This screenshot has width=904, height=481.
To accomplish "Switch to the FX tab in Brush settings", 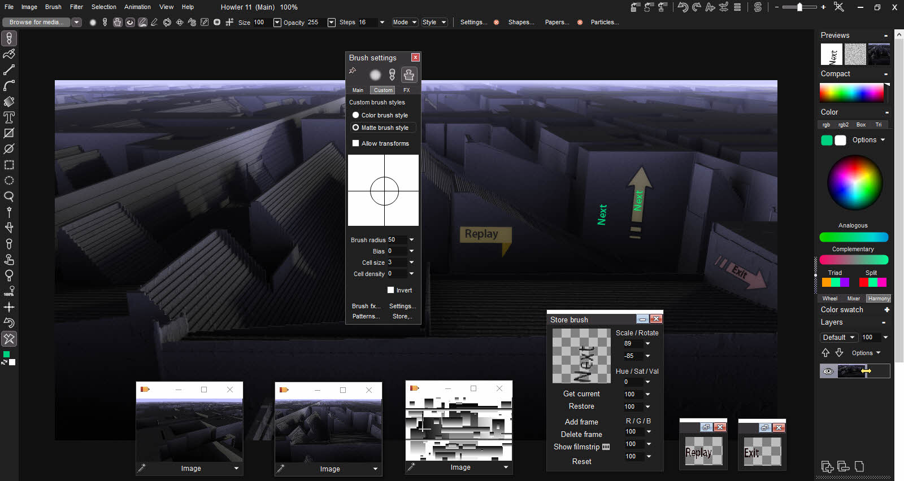I will (406, 90).
